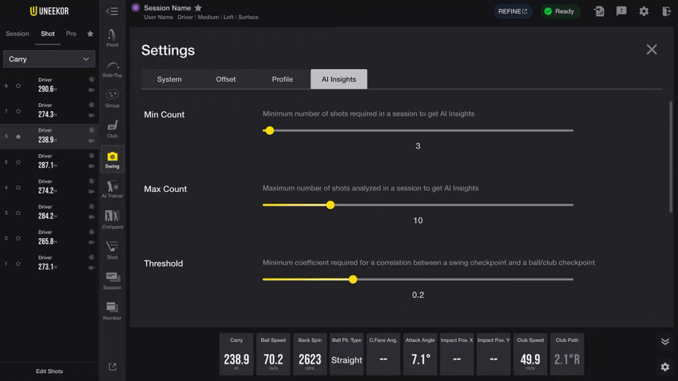This screenshot has height=381, width=678.
Task: Open the Group view icon
Action: (112, 99)
